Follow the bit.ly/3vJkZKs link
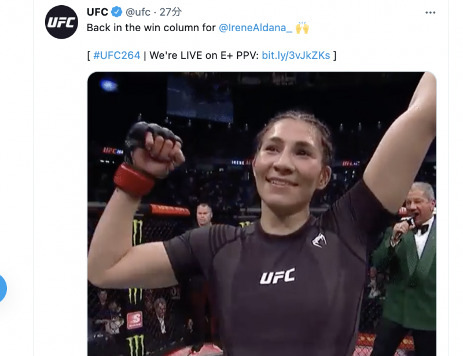 (296, 55)
